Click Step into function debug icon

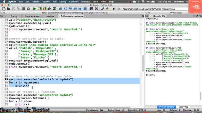click(70, 9)
